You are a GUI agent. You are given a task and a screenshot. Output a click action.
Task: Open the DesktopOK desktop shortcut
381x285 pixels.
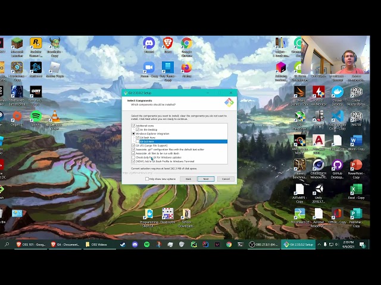(x=168, y=216)
